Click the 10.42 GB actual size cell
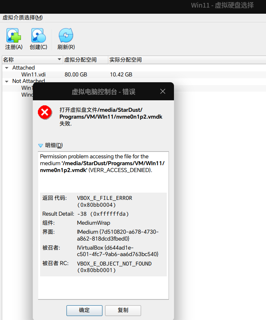The image size is (266, 320). click(x=121, y=74)
